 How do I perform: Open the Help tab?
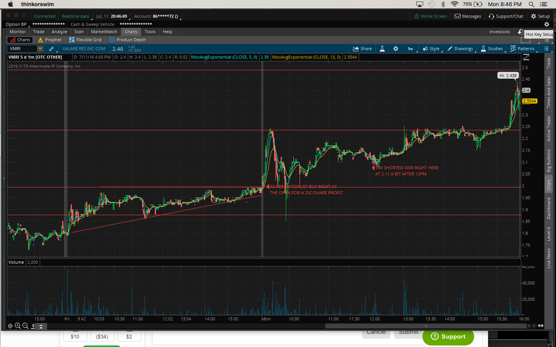pos(168,32)
